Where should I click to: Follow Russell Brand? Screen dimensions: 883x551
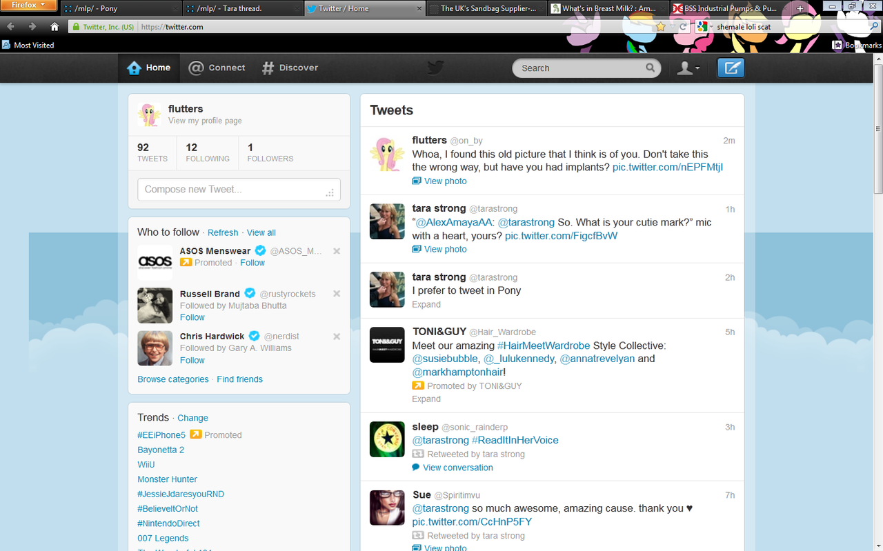point(192,317)
